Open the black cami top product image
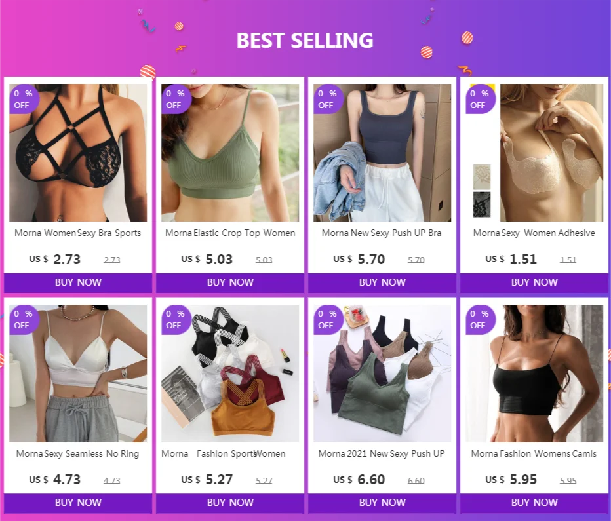The width and height of the screenshot is (611, 521). coord(534,374)
